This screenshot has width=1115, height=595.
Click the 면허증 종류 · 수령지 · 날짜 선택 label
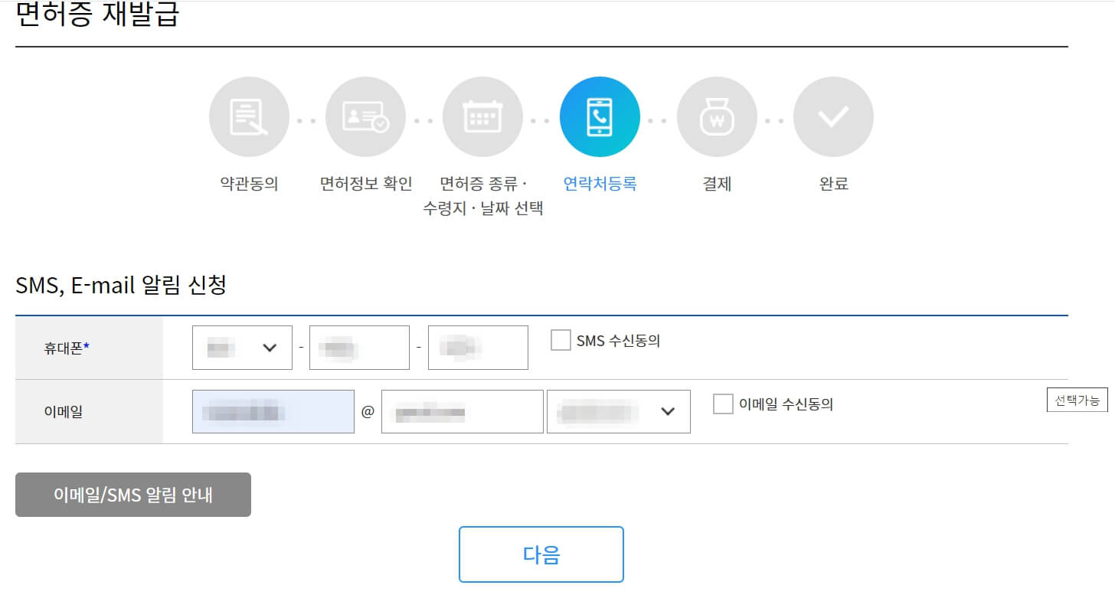coord(483,196)
